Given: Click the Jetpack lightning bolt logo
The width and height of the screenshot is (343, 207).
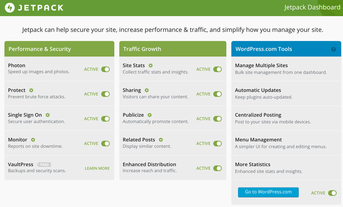Looking at the screenshot, I should click(9, 8).
